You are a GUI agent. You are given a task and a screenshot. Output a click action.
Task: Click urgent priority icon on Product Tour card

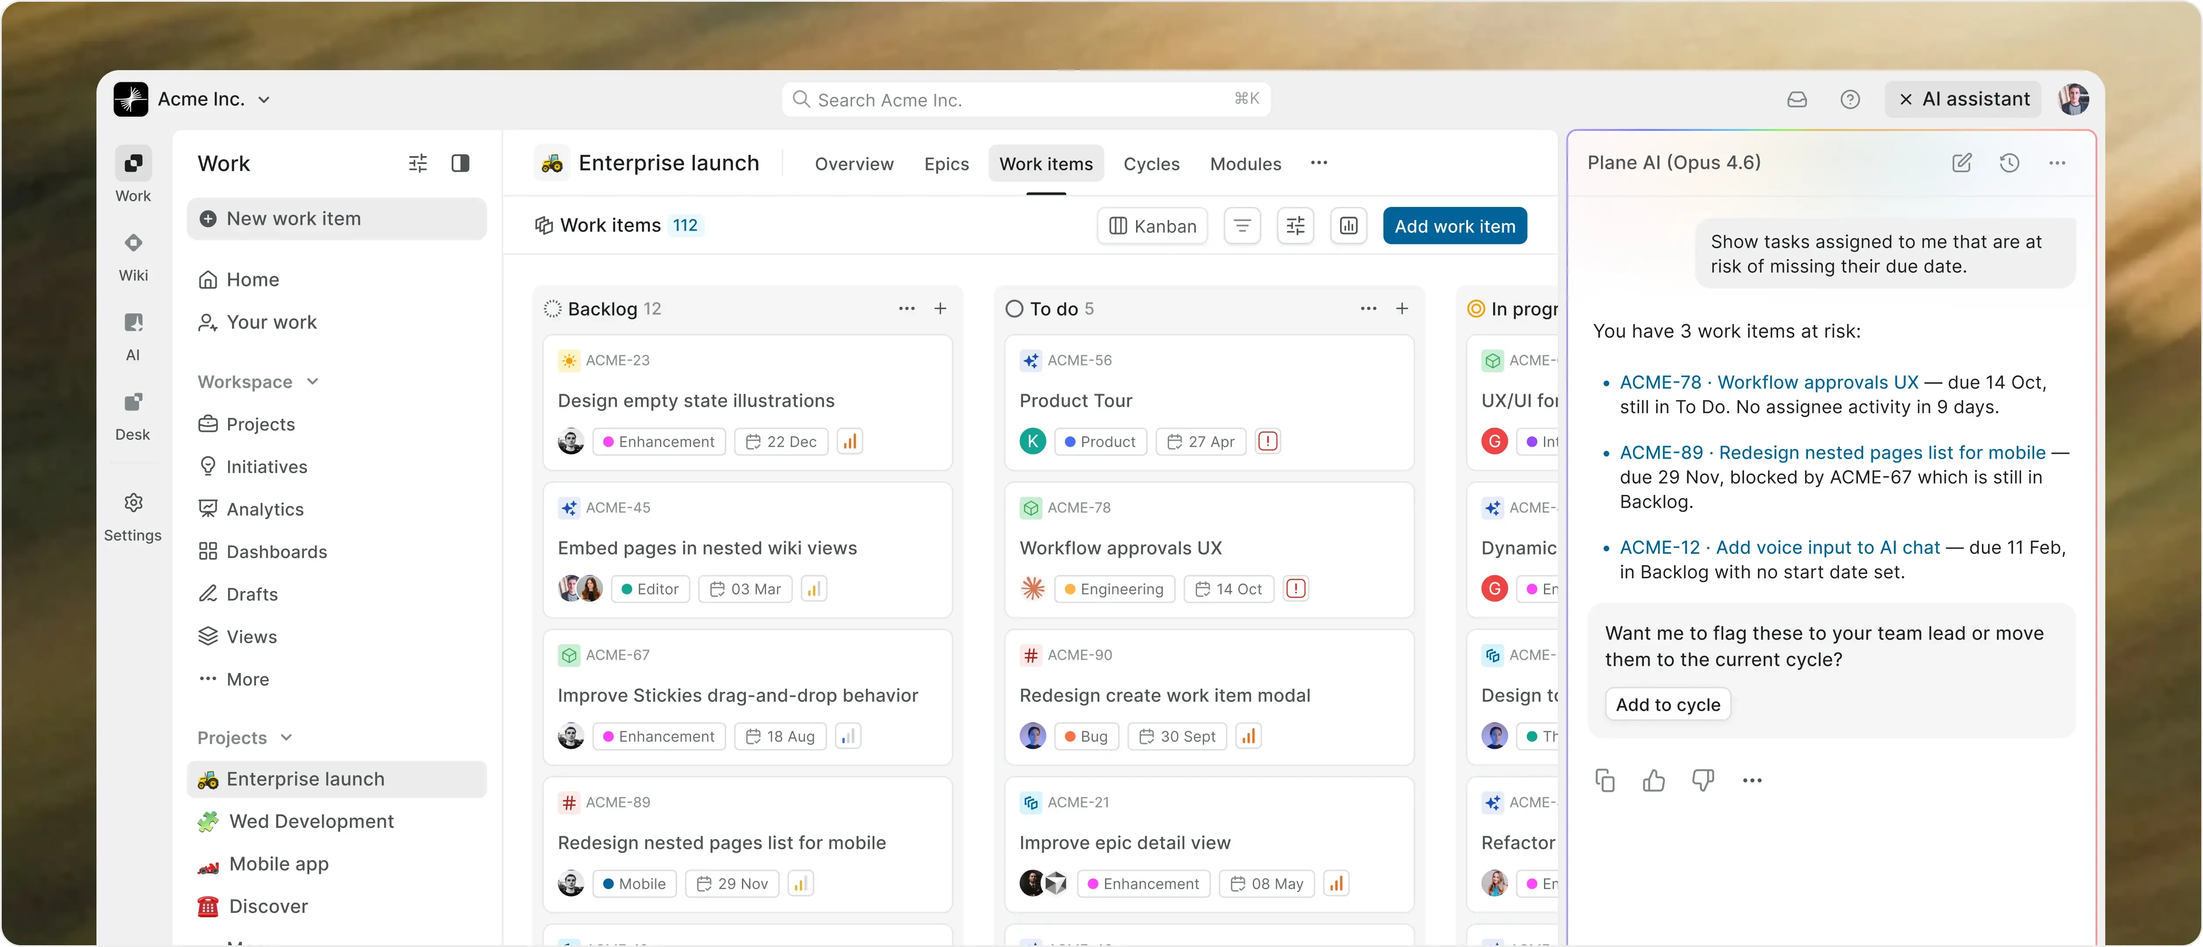[x=1268, y=442]
